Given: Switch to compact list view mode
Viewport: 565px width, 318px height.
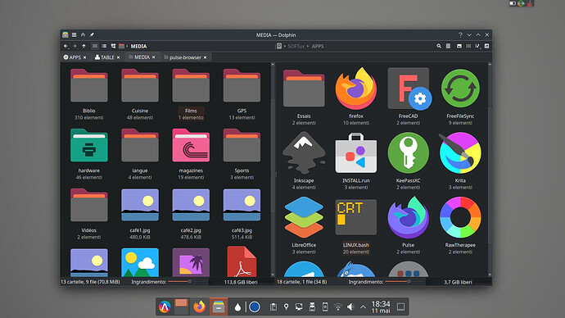Looking at the screenshot, I should pyautogui.click(x=104, y=46).
